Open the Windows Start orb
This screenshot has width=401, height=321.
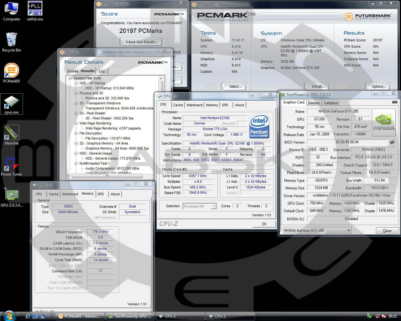coord(8,316)
